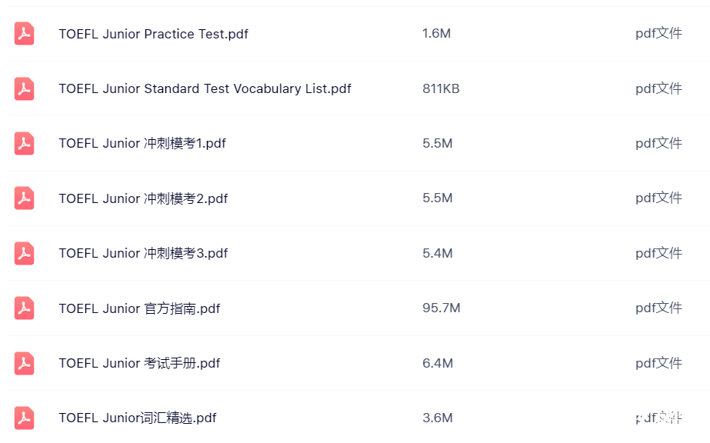Select the PDF icon of 冲刺模考1 file
The width and height of the screenshot is (710, 443).
coord(24,144)
